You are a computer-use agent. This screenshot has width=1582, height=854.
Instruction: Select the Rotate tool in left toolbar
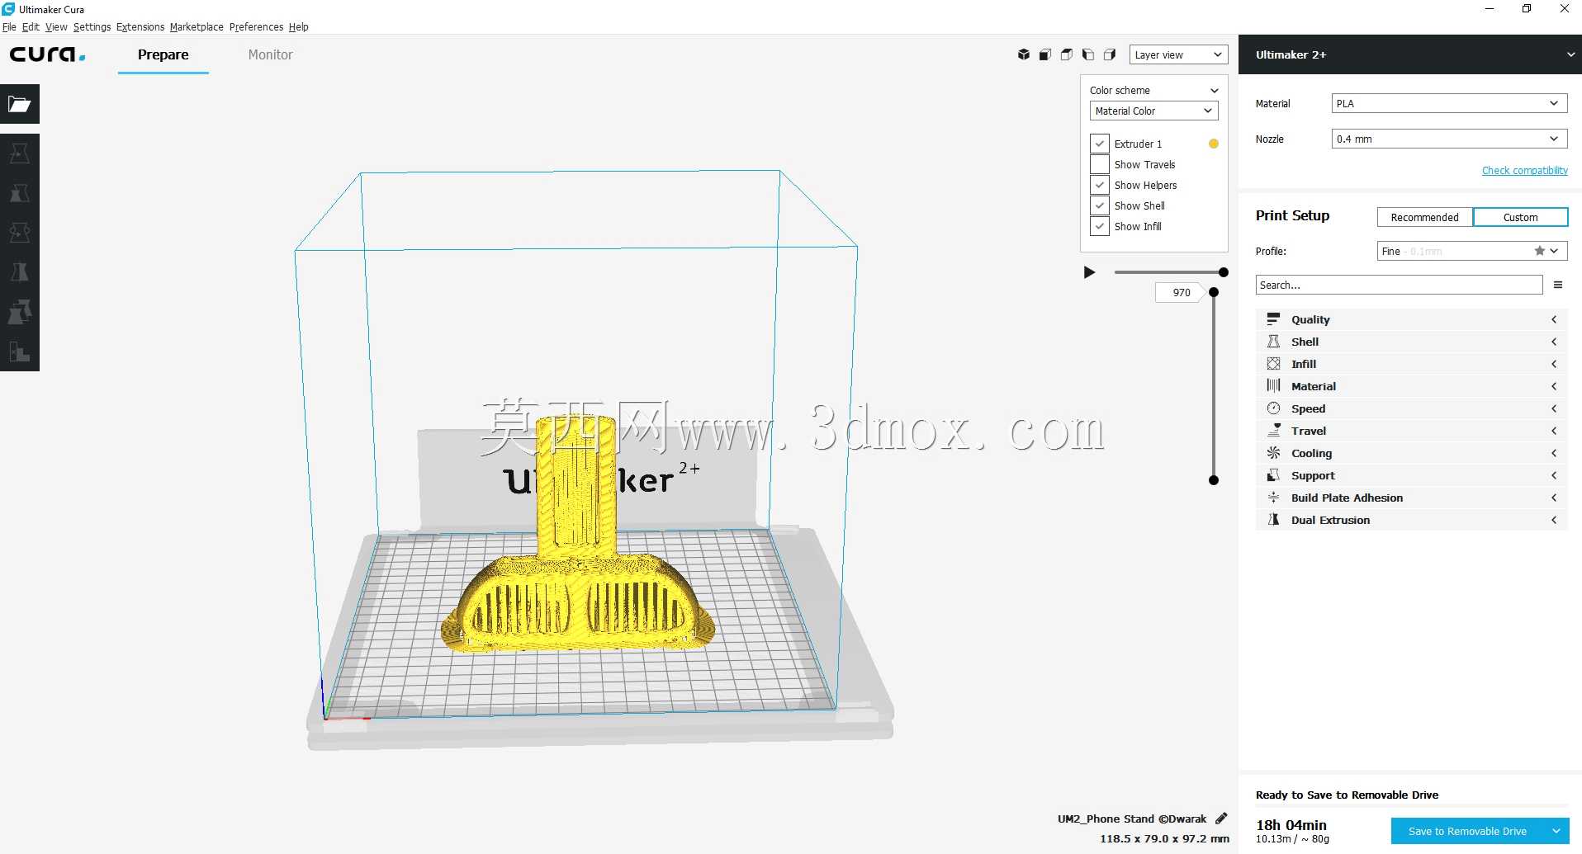click(20, 233)
